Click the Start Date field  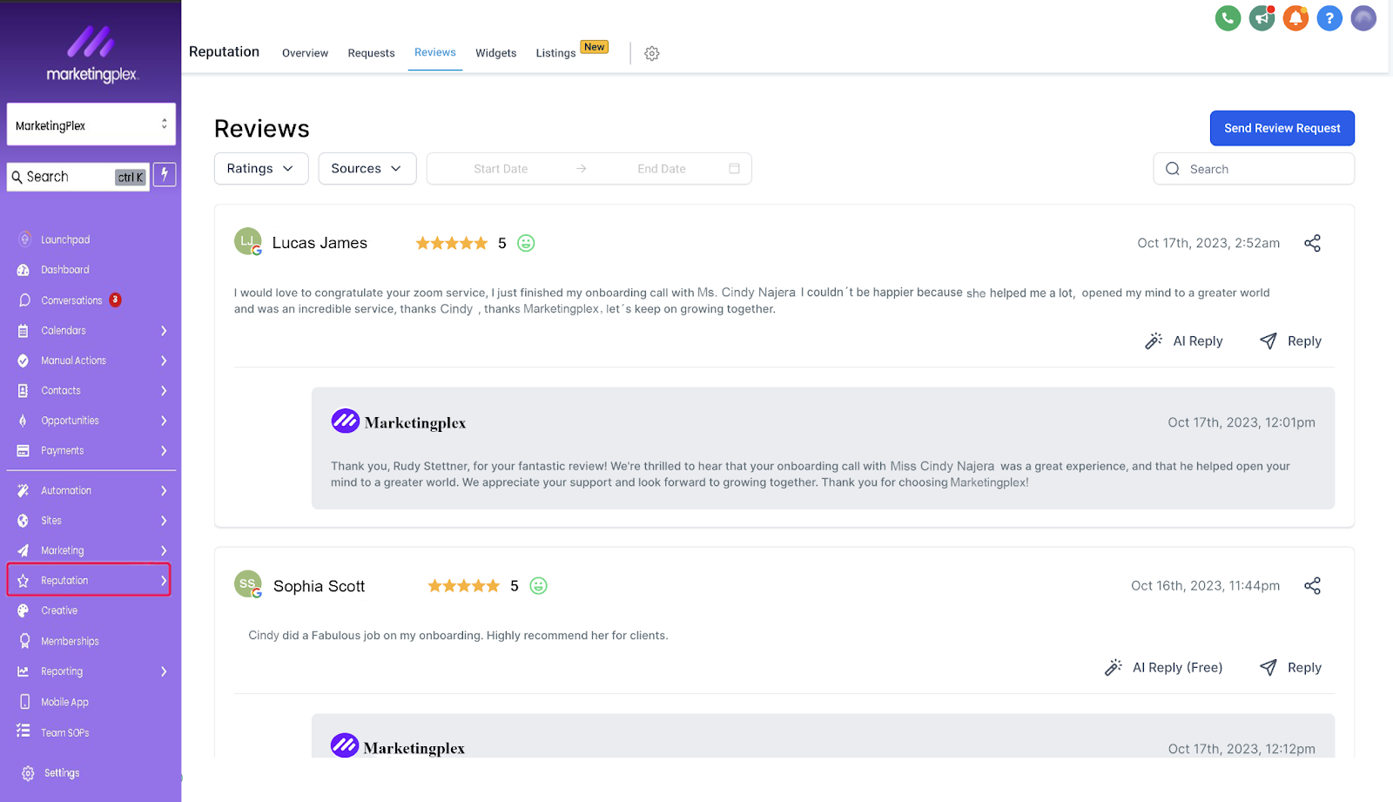pos(501,169)
